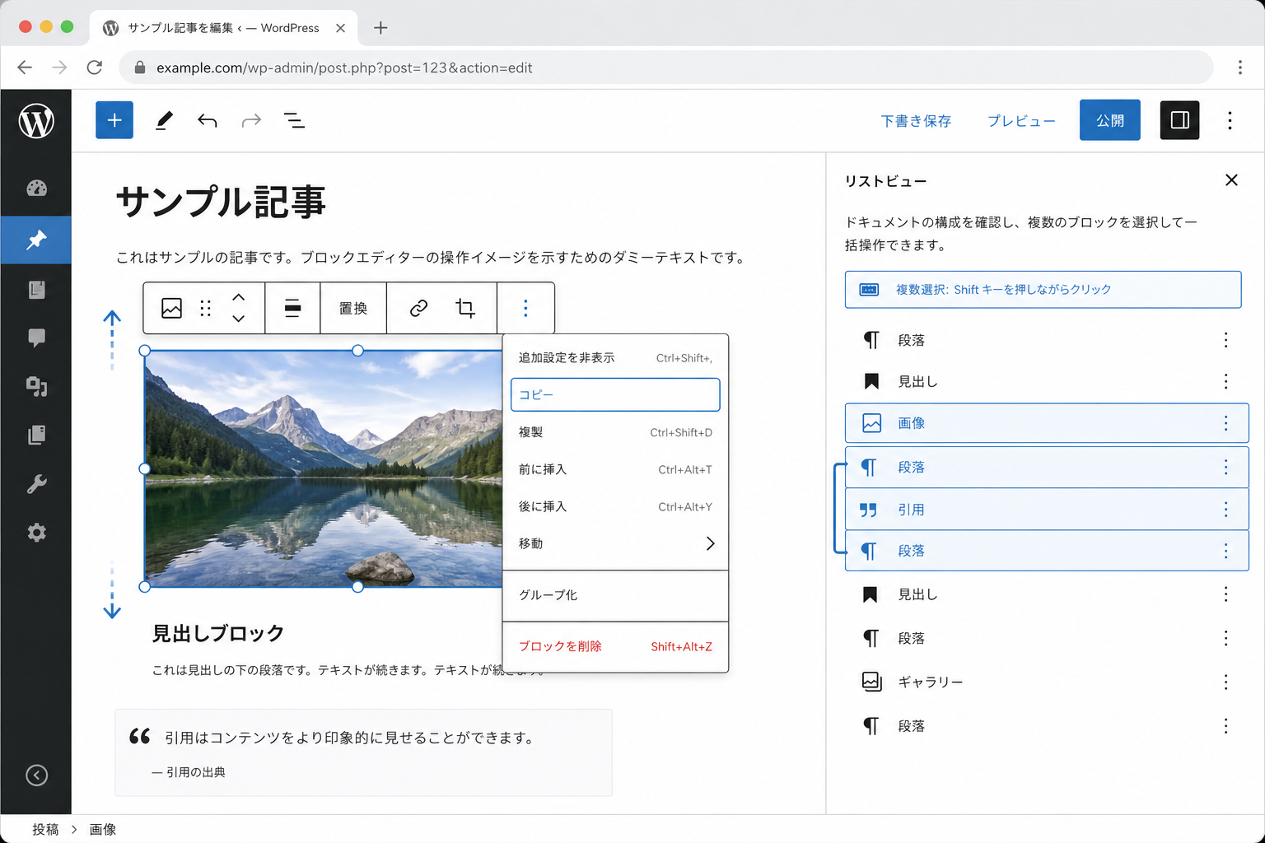Move image block down with chevron
The height and width of the screenshot is (843, 1265).
pyautogui.click(x=238, y=319)
